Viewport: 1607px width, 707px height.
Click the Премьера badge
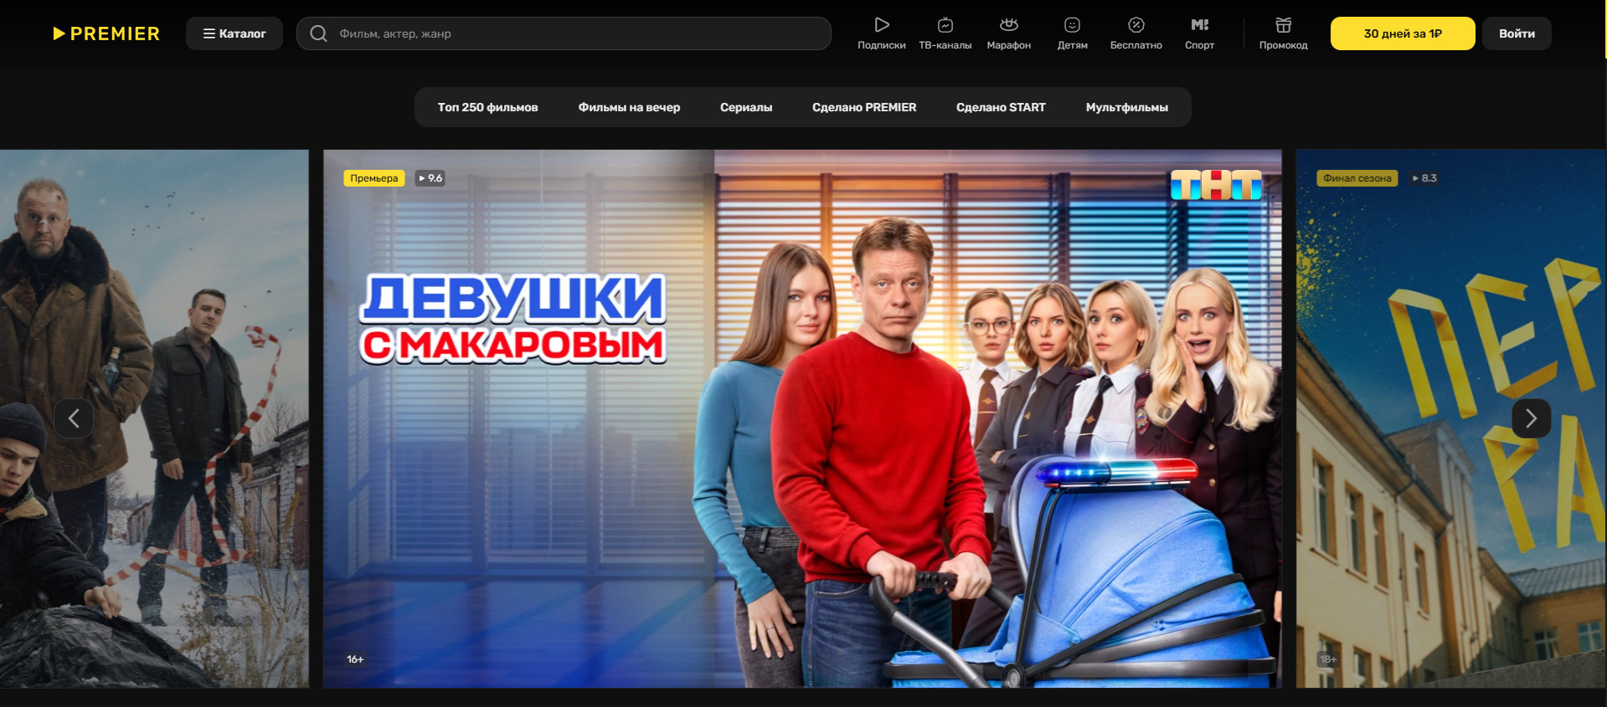[374, 178]
